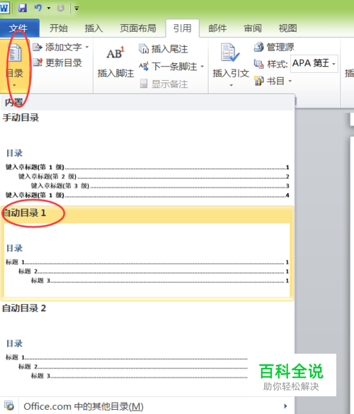The image size is (354, 414).
Task: Open the APA style combo box
Action: click(x=314, y=64)
